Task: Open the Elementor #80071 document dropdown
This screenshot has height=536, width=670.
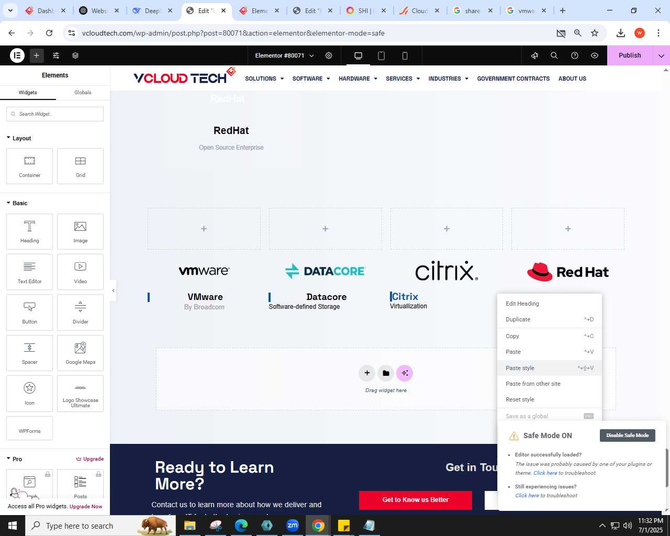Action: (284, 55)
